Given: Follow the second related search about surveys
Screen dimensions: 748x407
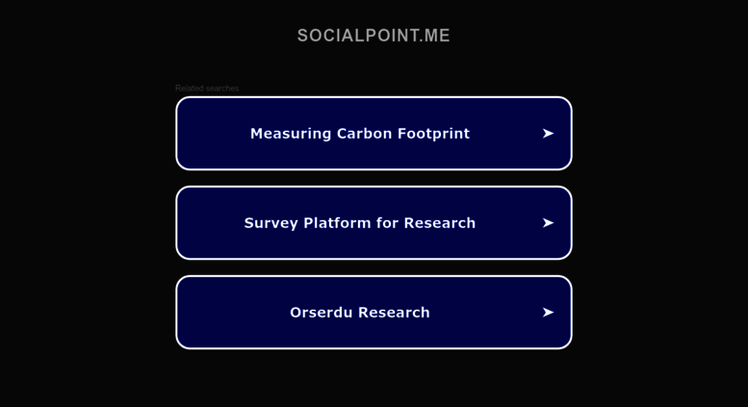Looking at the screenshot, I should 374,223.
